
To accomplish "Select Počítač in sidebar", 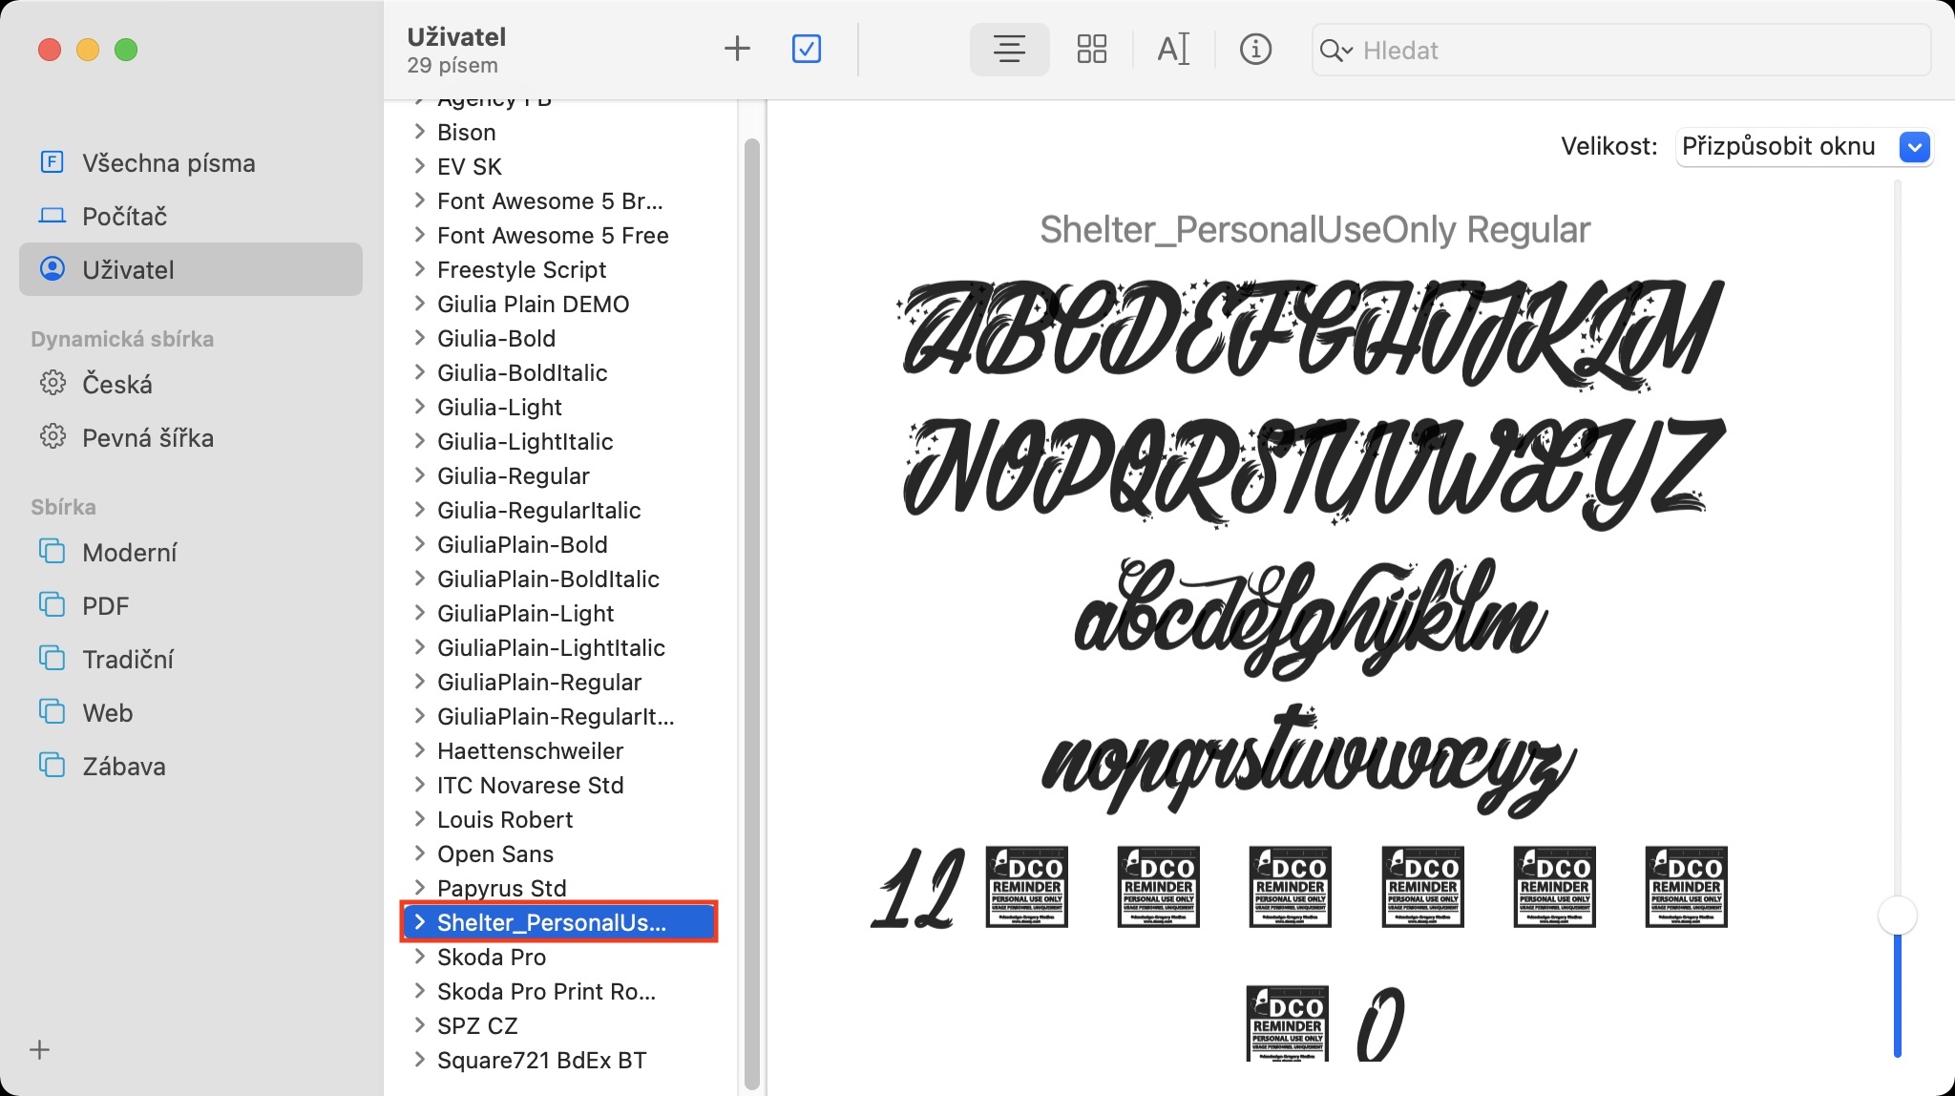I will [124, 216].
